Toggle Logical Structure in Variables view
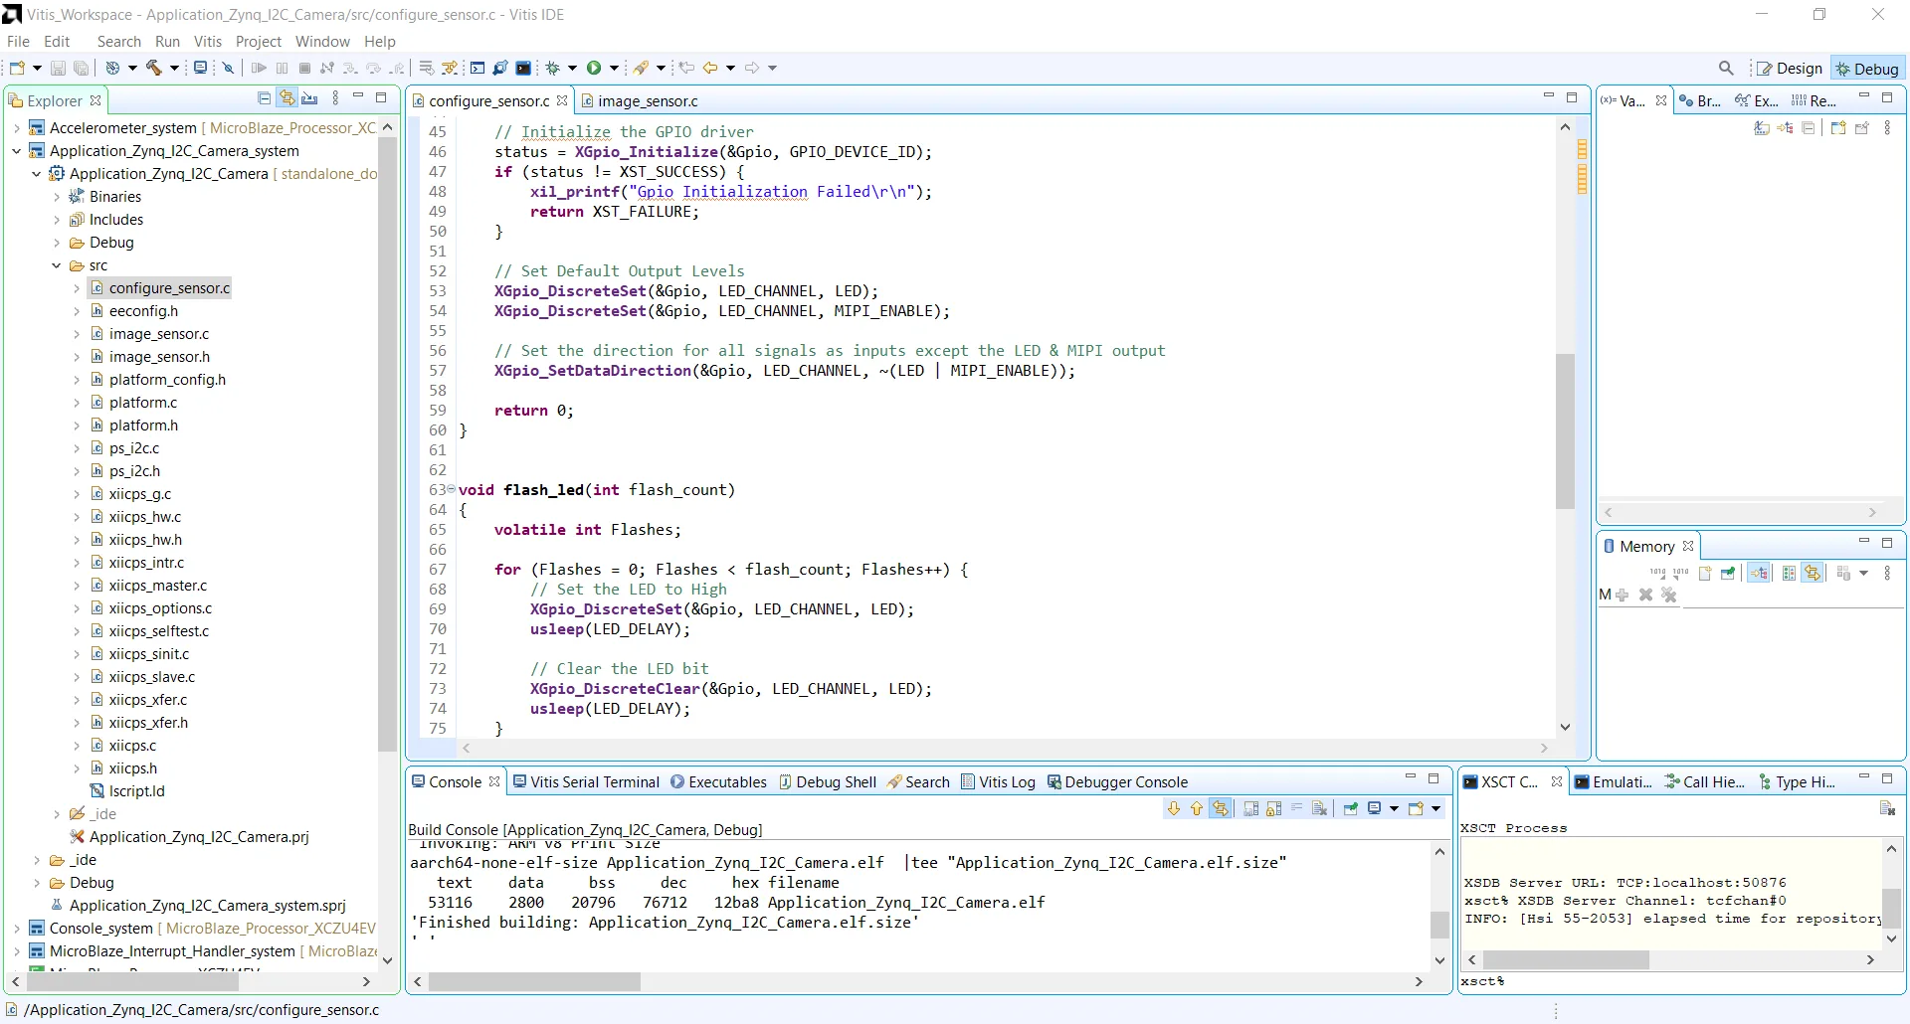 [x=1785, y=128]
